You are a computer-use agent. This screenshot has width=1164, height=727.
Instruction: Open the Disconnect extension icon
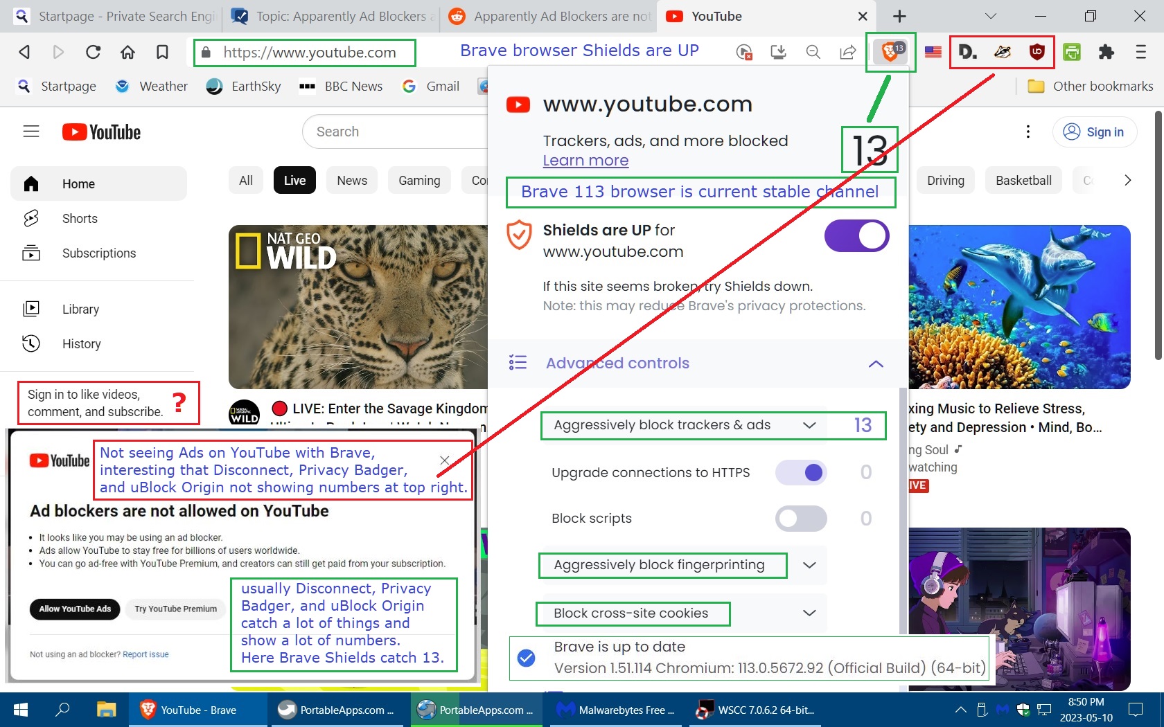coord(967,52)
